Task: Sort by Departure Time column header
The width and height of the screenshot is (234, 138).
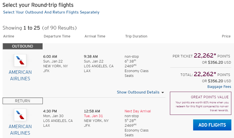Action: [x=57, y=36]
